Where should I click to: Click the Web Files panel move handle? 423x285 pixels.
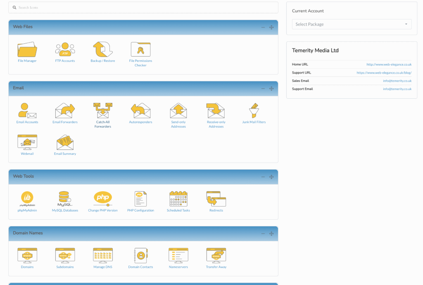[271, 27]
